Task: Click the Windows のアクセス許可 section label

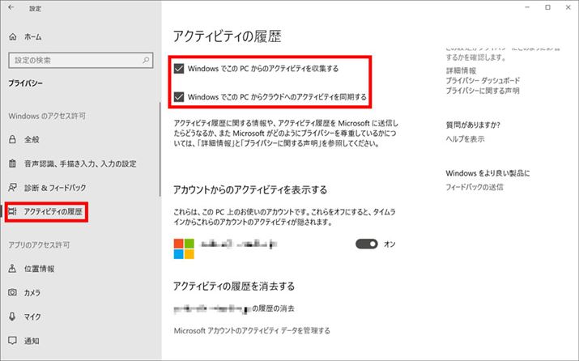Action: coord(47,116)
